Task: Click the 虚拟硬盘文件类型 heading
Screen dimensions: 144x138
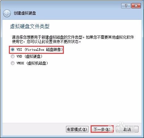Action: click(x=30, y=26)
